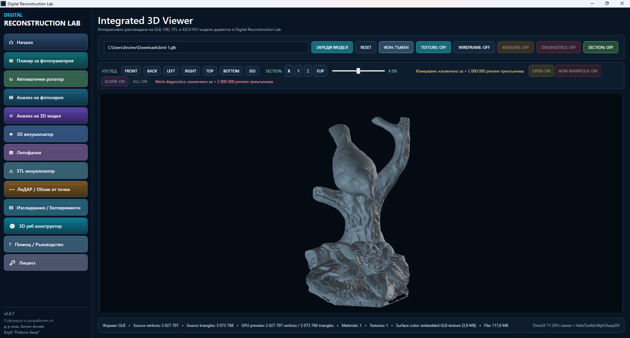Go to Литофания section
The image size is (630, 338).
click(x=46, y=152)
